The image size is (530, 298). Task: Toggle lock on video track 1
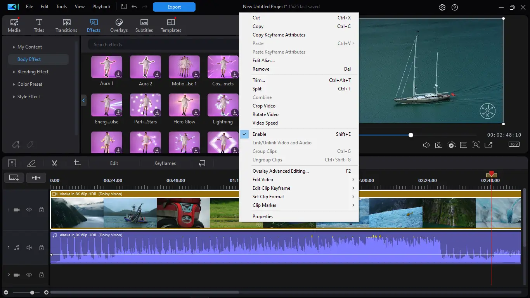tap(41, 210)
